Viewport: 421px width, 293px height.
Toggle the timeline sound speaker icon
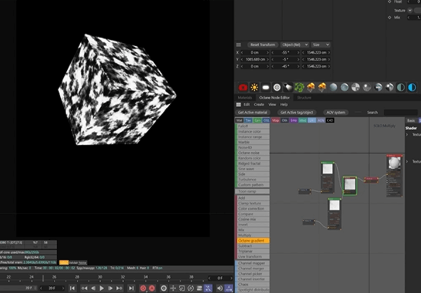coord(220,288)
